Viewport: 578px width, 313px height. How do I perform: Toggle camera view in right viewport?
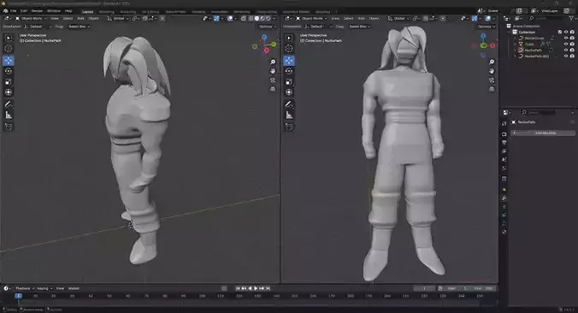pos(492,80)
